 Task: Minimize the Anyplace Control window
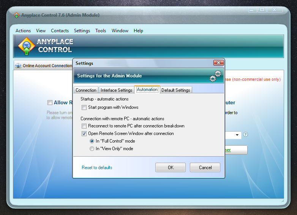point(252,9)
